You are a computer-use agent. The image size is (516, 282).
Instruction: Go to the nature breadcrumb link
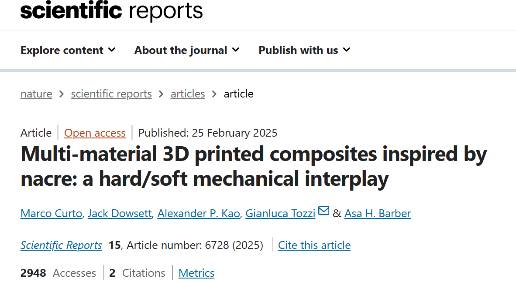[x=36, y=94]
